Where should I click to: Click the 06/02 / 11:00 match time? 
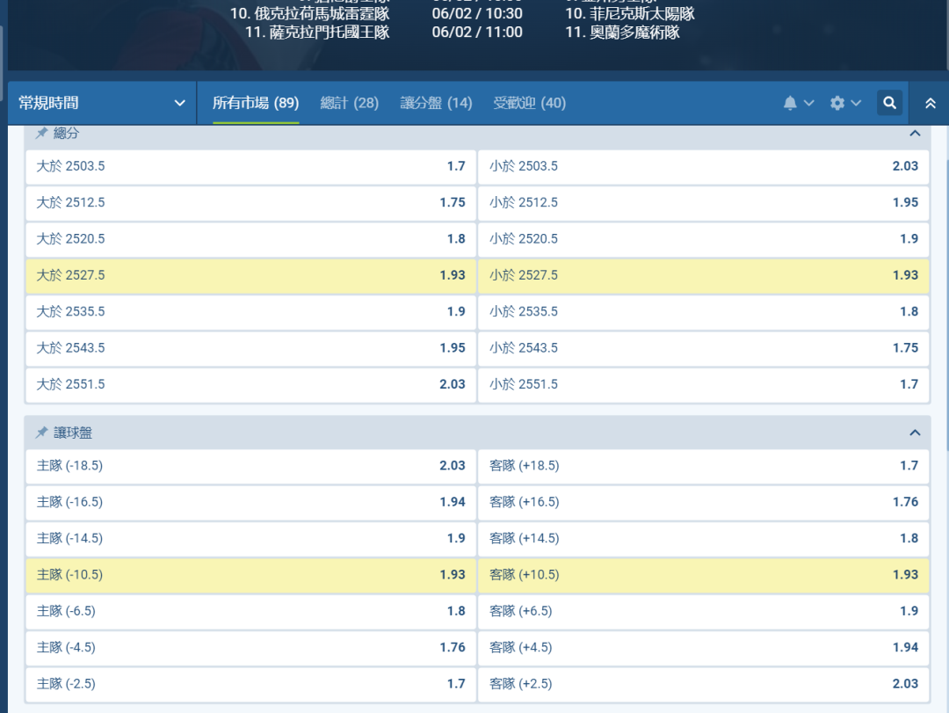[x=477, y=33]
